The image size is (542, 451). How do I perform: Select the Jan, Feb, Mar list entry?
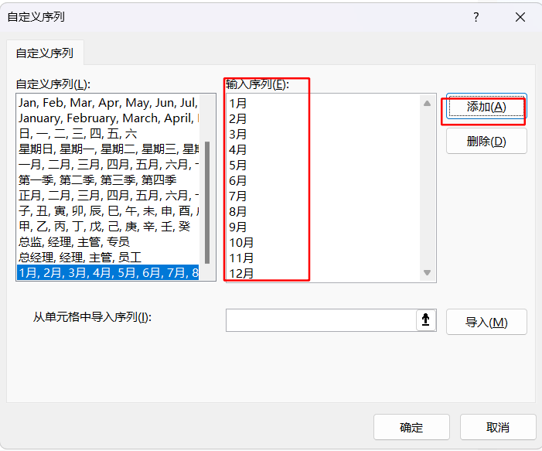[107, 103]
